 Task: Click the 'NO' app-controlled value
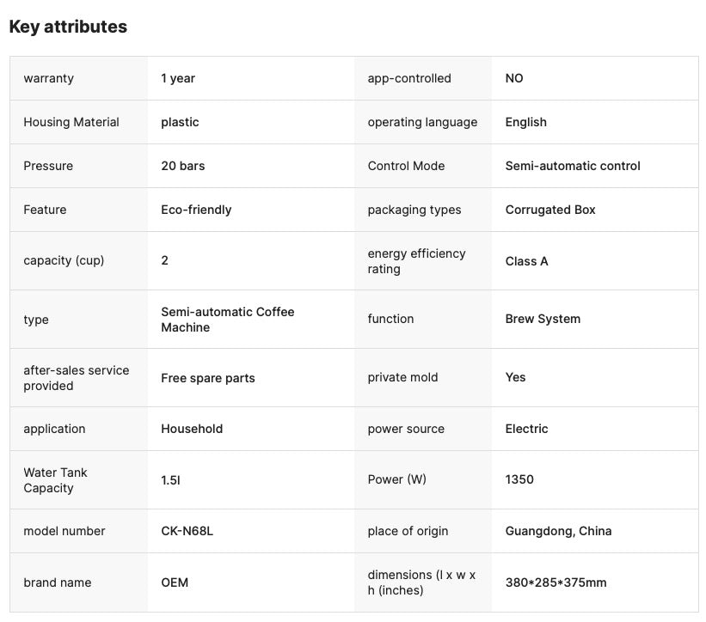[514, 78]
